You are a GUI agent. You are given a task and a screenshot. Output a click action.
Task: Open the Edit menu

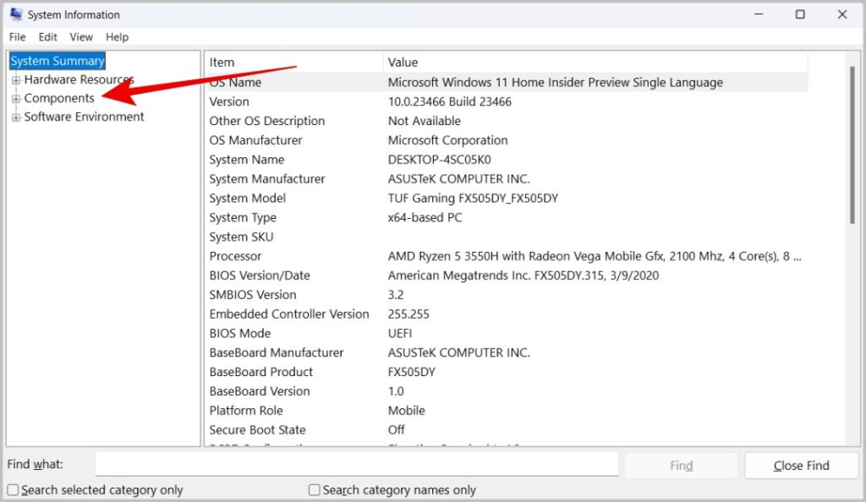[48, 37]
